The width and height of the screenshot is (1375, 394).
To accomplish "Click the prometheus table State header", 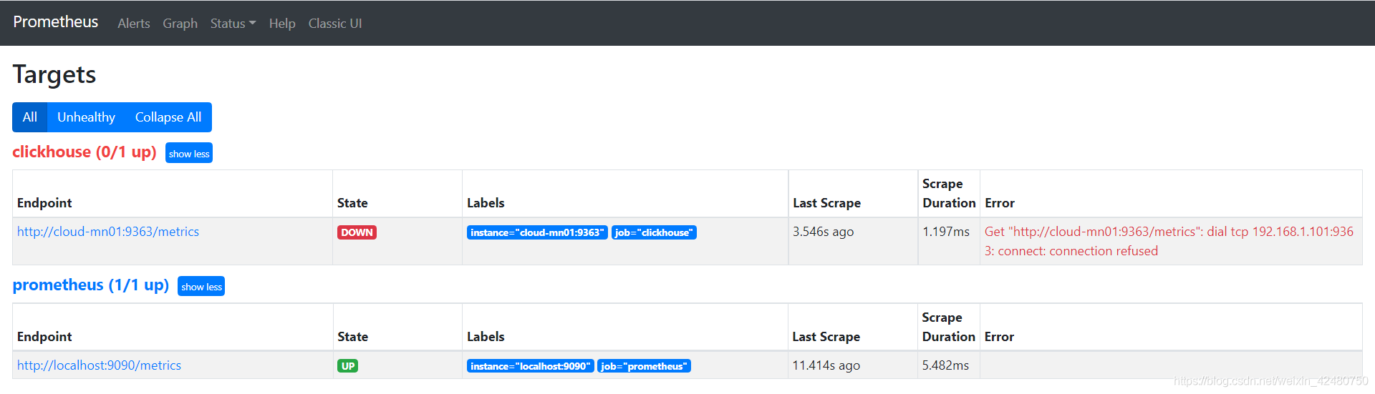I will point(352,337).
